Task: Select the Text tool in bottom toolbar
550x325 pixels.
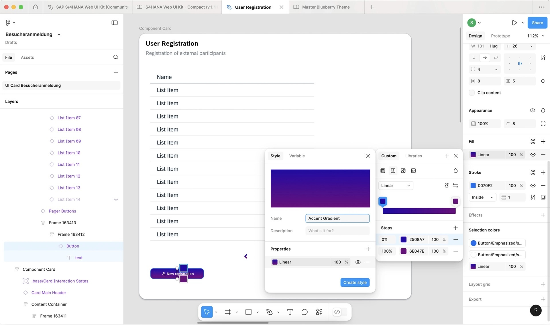Action: pyautogui.click(x=290, y=312)
